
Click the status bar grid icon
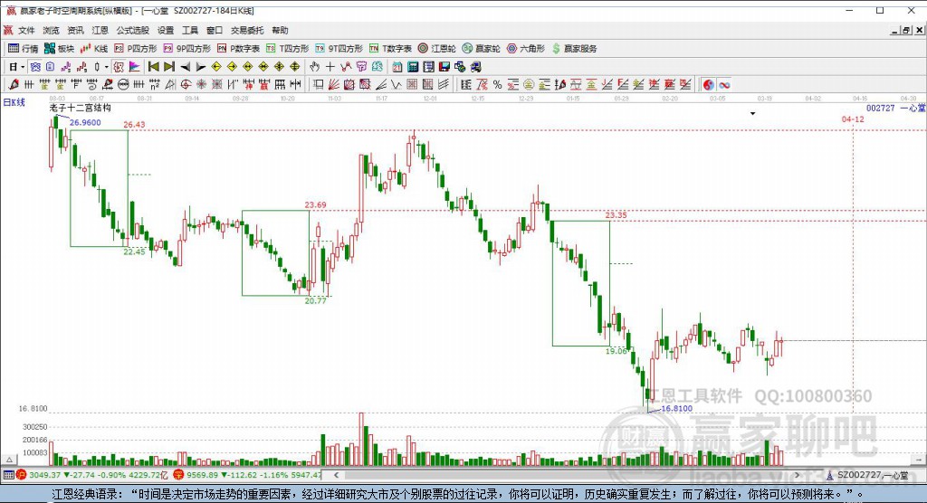tap(8, 475)
